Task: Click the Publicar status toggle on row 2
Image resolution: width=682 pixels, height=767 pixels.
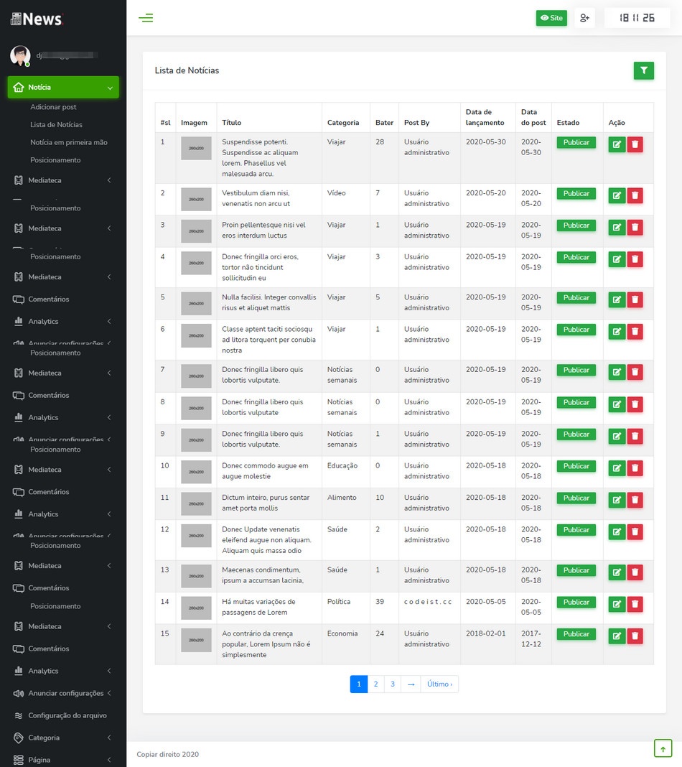Action: [576, 193]
